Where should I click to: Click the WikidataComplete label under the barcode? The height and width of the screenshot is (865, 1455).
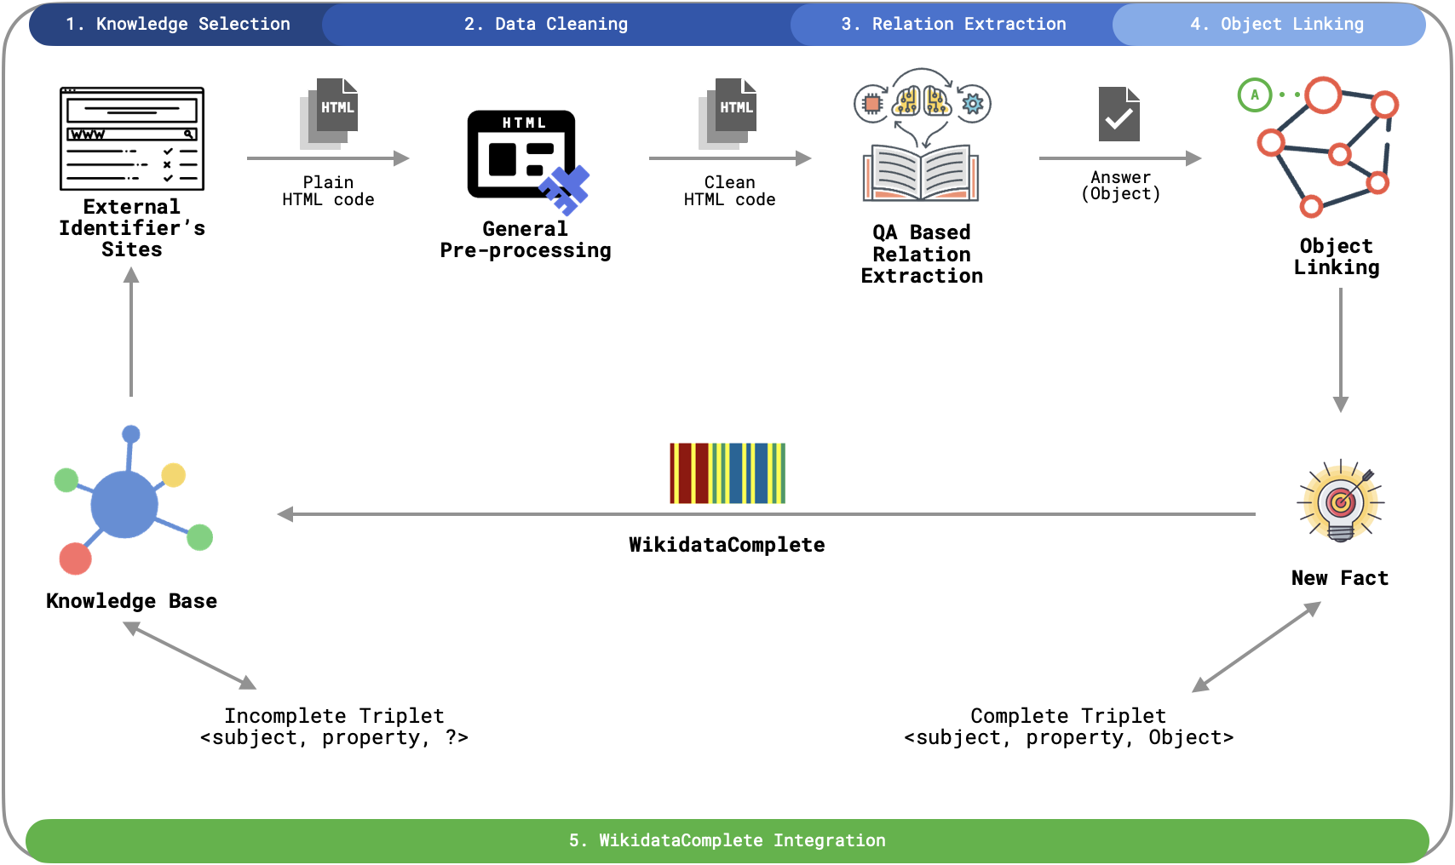727,545
